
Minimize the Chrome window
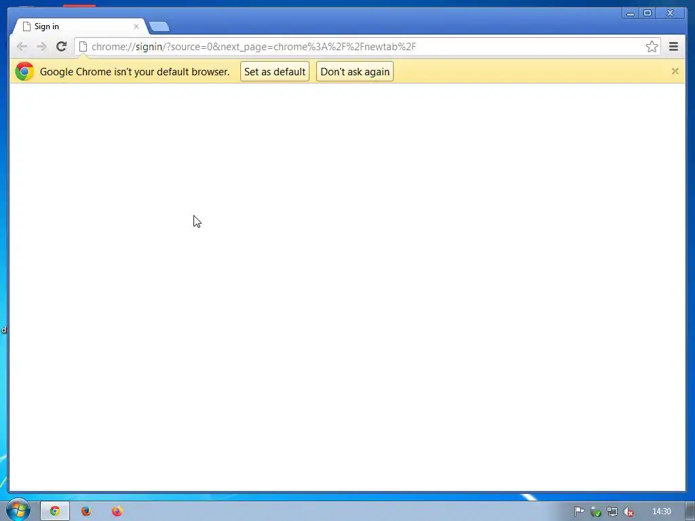(x=630, y=14)
